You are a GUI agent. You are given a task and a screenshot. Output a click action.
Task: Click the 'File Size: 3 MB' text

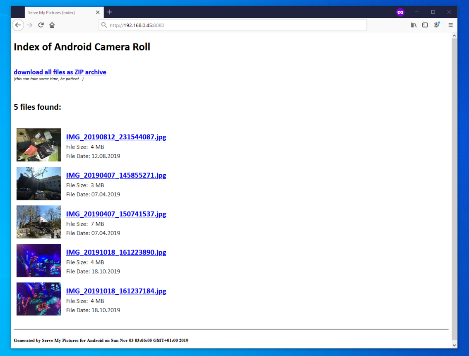[x=85, y=185]
